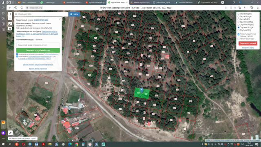
Task: Reload the page with refresh icon
Action: [22, 8]
